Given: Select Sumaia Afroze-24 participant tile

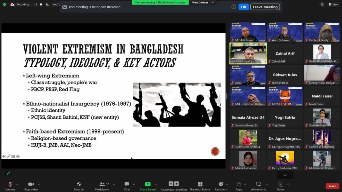Looking at the screenshot, I should click(x=248, y=117).
